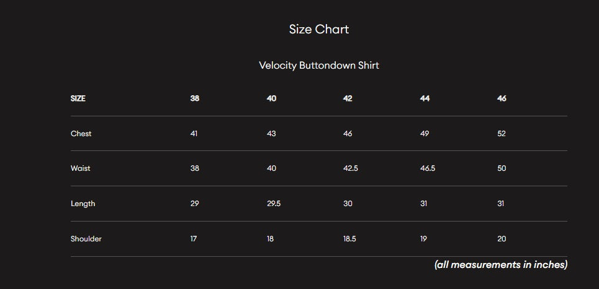Select size 46 column header
The width and height of the screenshot is (599, 289).
(502, 98)
